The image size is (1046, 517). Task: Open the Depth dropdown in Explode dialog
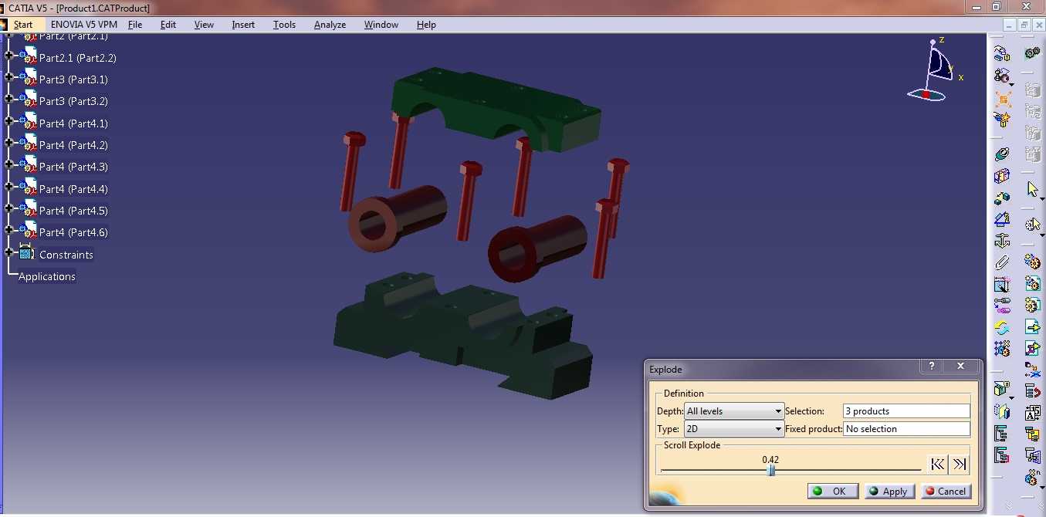[734, 411]
